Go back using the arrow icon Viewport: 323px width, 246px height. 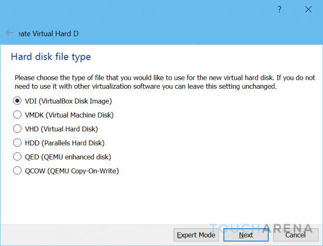(x=10, y=32)
